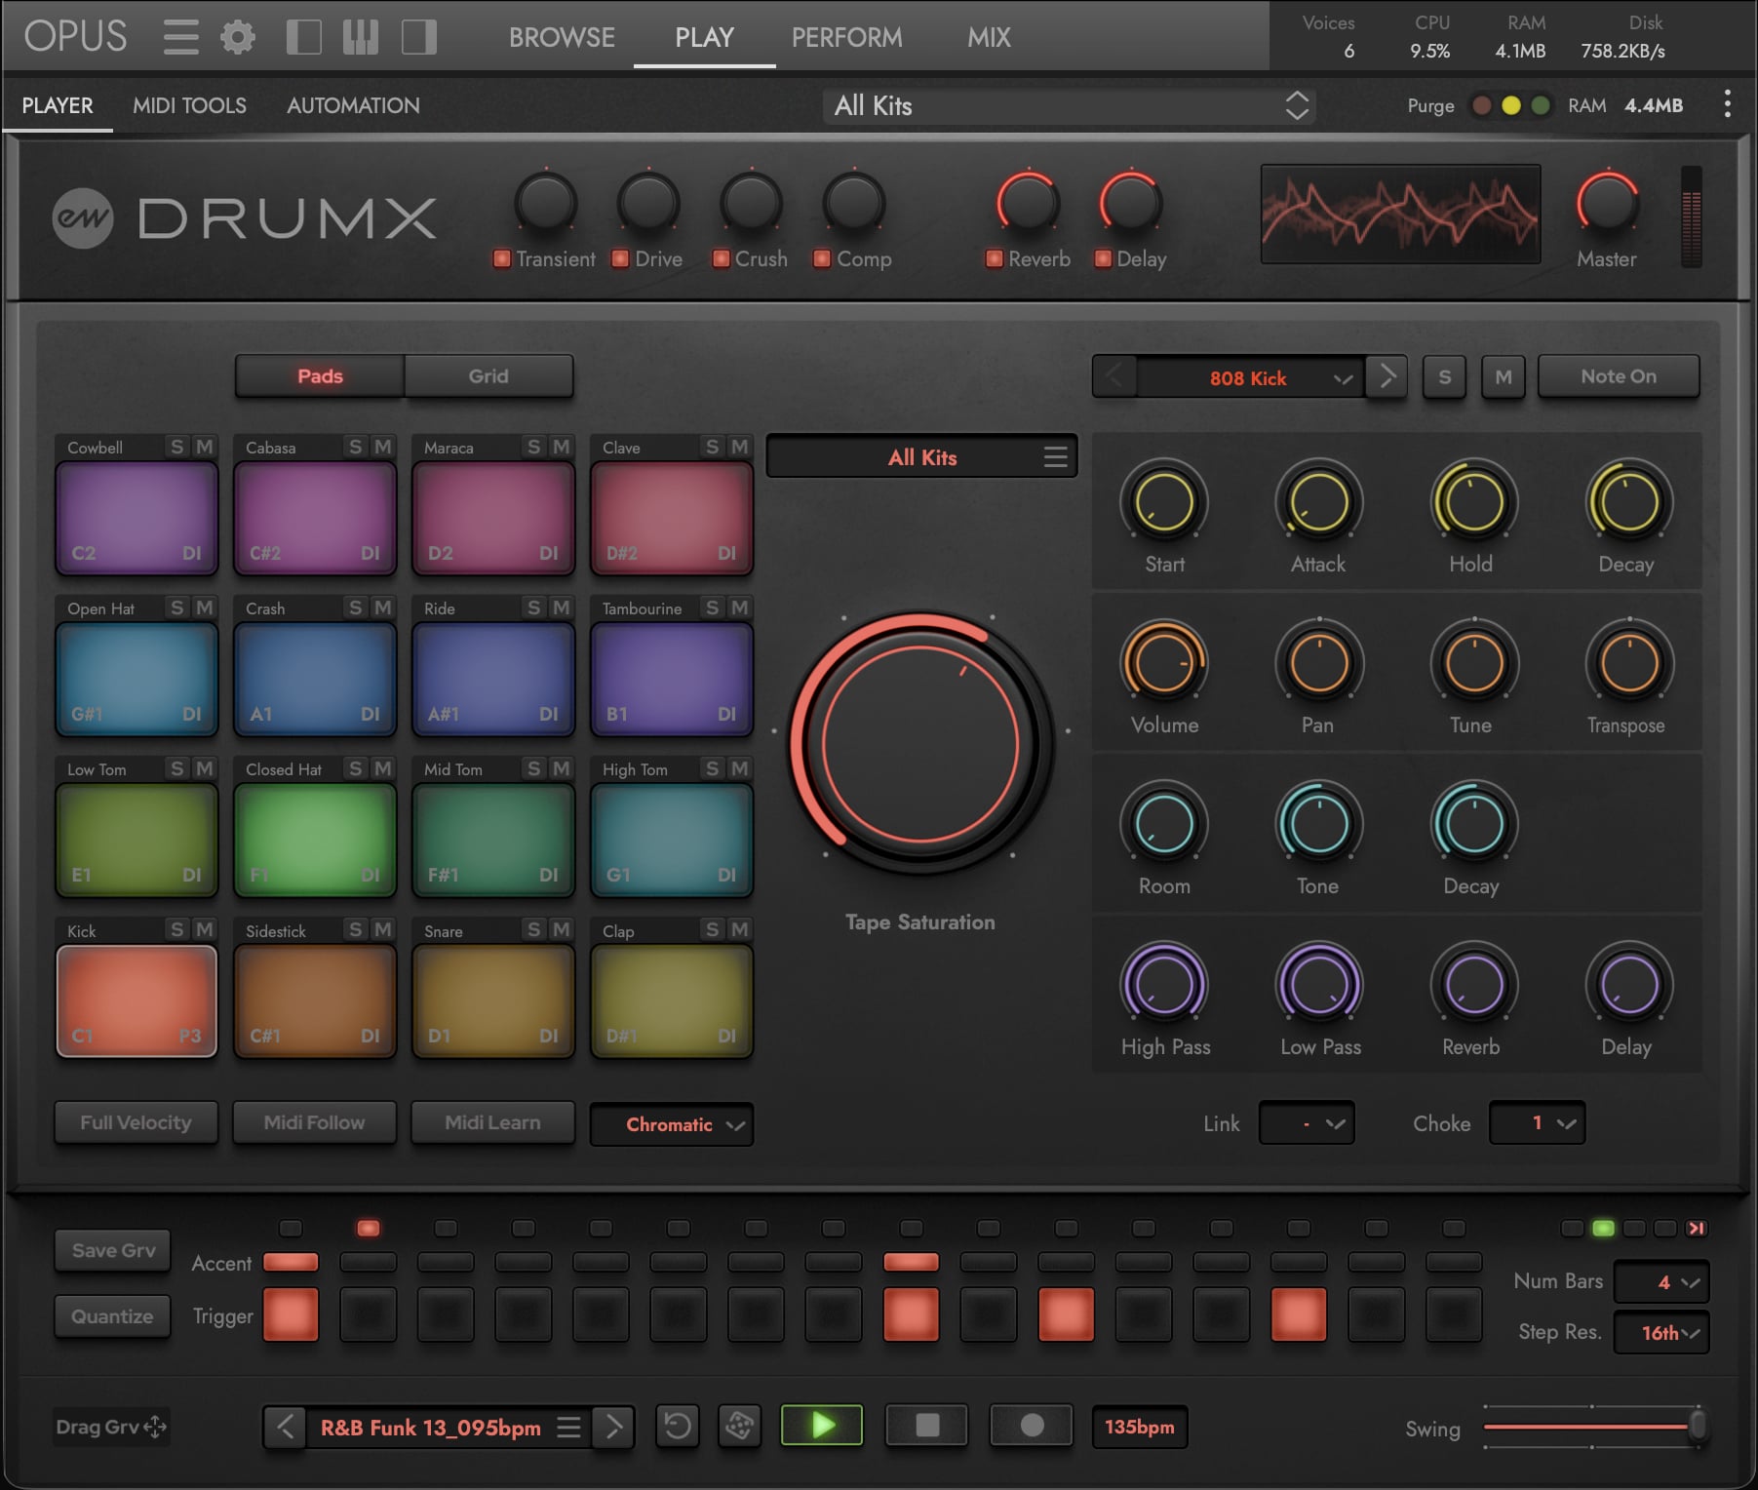Click the Save Grv button
Screen dimensions: 1758x1490
113,1250
